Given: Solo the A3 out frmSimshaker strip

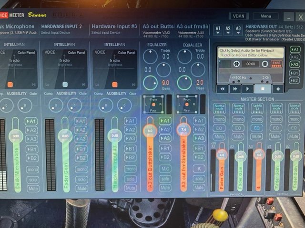Looking at the screenshot, I should point(199,179).
